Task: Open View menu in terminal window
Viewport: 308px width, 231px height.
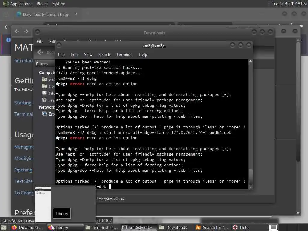Action: [x=88, y=55]
